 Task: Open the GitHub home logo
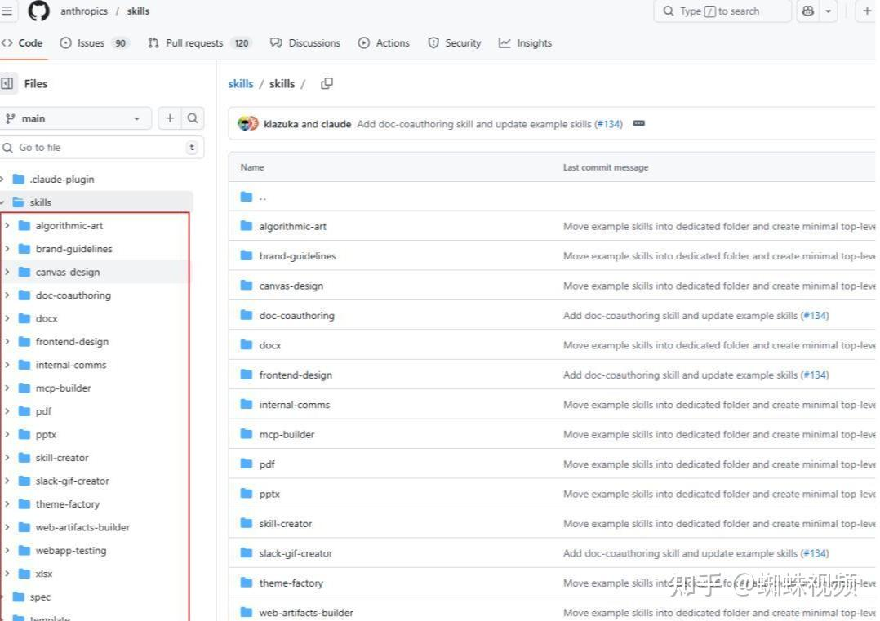[38, 11]
